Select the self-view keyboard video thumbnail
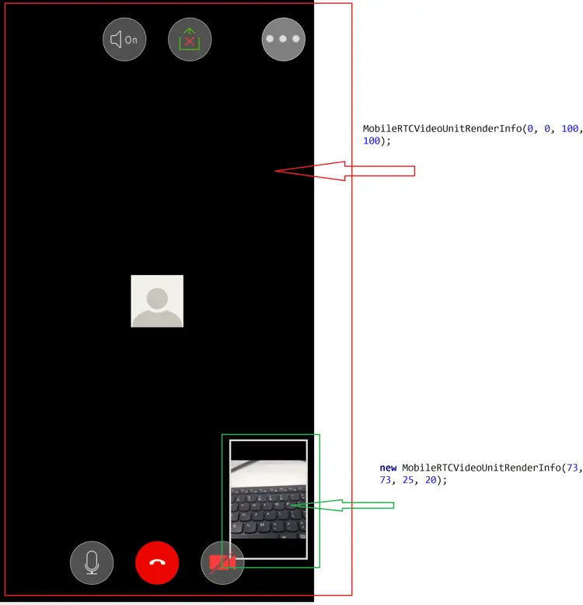This screenshot has width=583, height=605. (x=269, y=499)
